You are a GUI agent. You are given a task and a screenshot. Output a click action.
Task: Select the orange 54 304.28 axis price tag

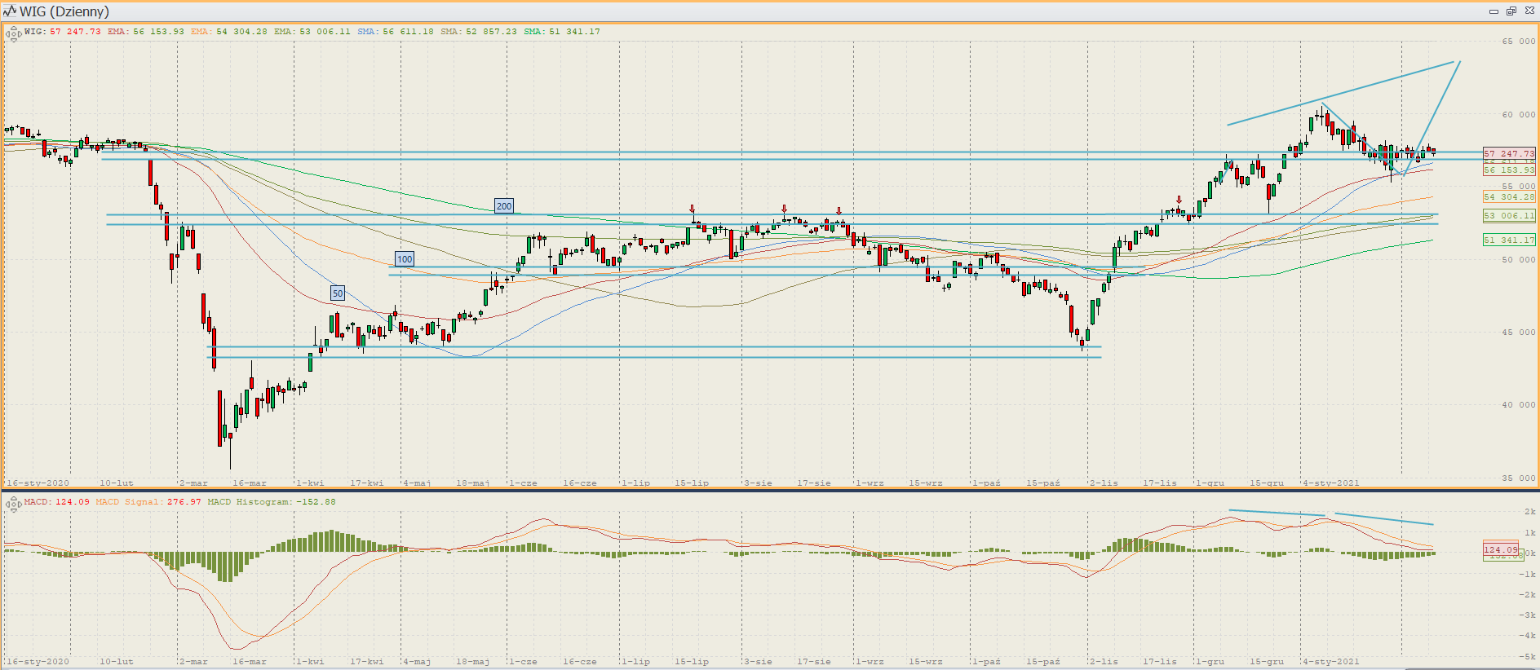coord(1508,196)
